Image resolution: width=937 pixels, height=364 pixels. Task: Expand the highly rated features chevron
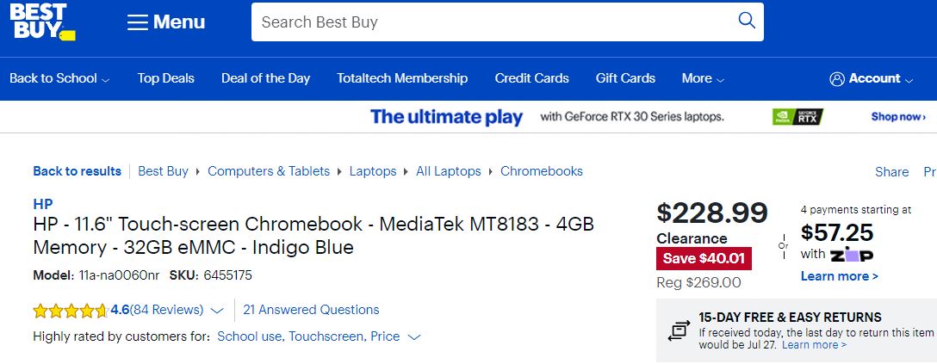click(x=413, y=337)
